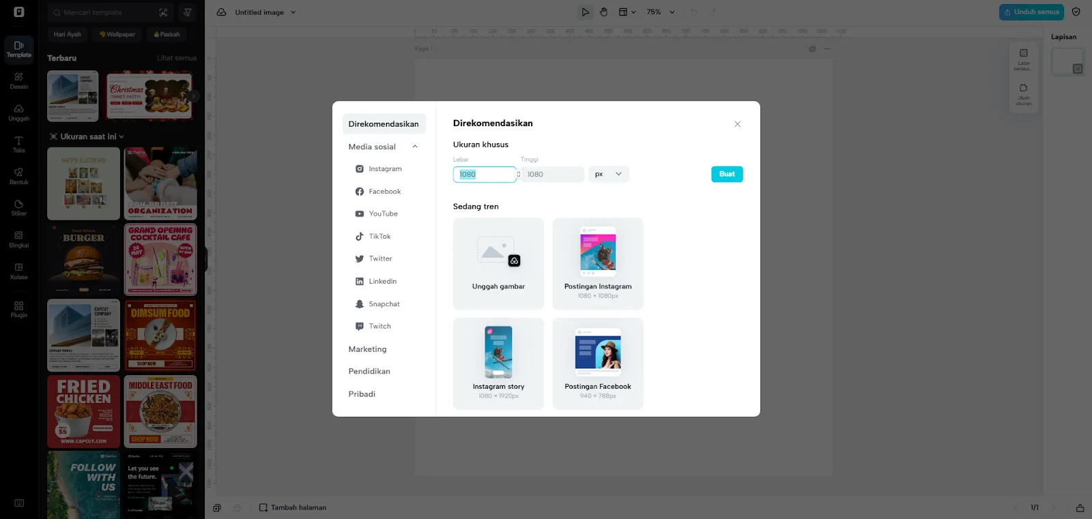Click the Unduh semua button

[1031, 12]
